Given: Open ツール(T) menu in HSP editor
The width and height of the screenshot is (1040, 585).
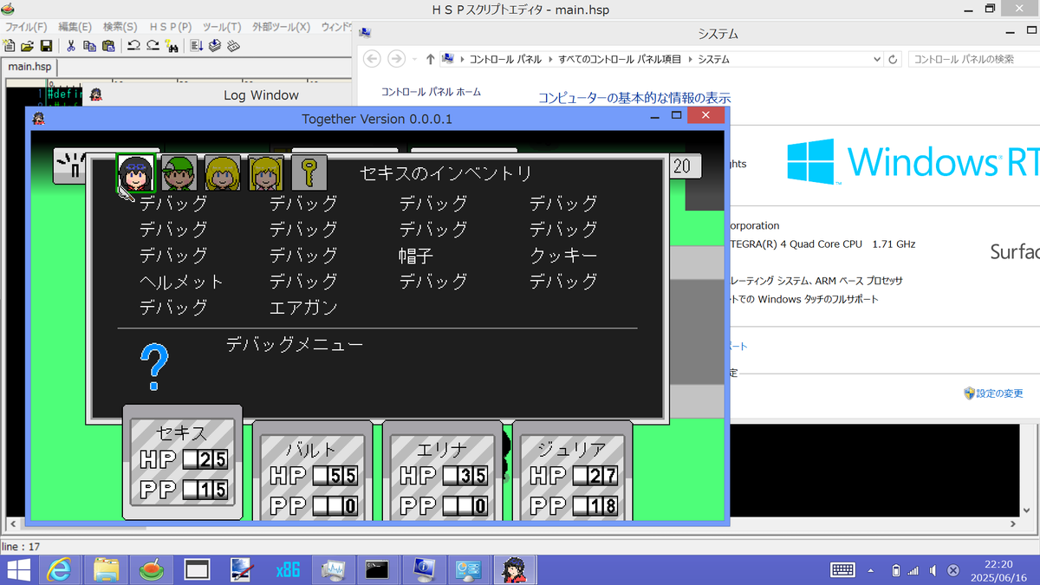Looking at the screenshot, I should (x=222, y=27).
